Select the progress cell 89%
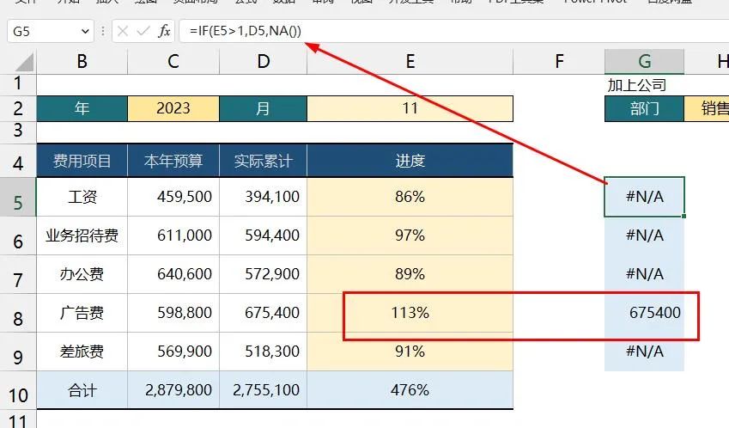The height and width of the screenshot is (428, 729). pos(410,274)
